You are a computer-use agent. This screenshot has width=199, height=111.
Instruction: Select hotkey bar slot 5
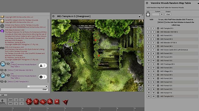(x=73, y=109)
